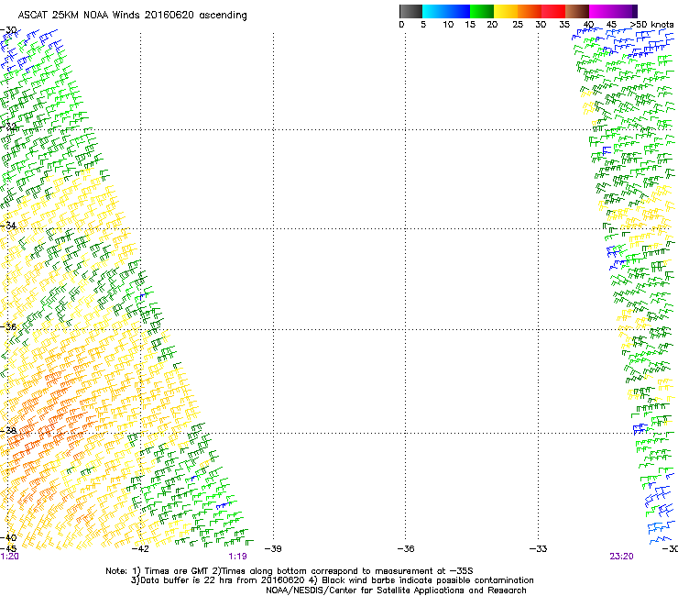
Task: Click the purple '1:20' swath time label
Action: tap(9, 557)
